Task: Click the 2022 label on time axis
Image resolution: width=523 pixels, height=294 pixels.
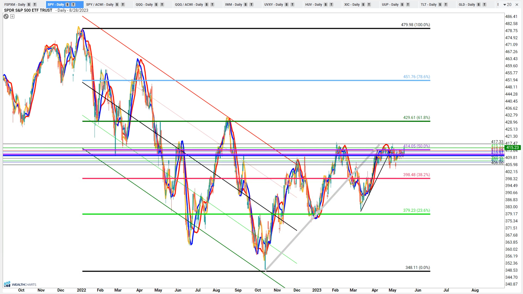Action: (81, 290)
